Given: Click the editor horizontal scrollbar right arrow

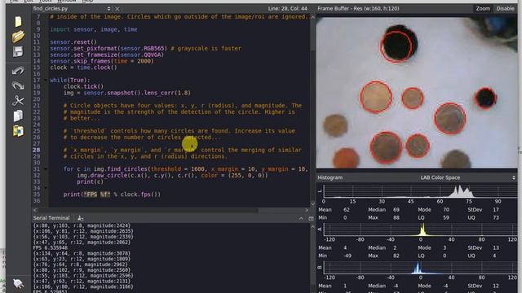Looking at the screenshot, I should (307, 210).
